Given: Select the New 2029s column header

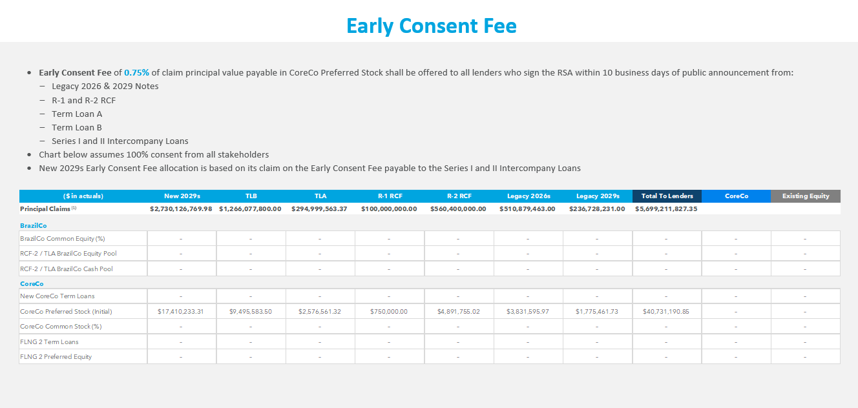Looking at the screenshot, I should pyautogui.click(x=181, y=196).
